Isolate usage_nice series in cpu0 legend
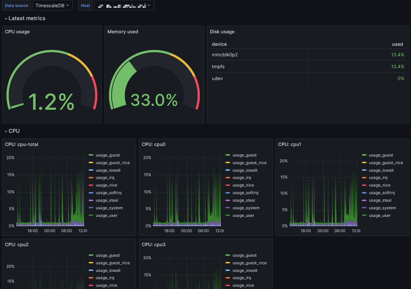 [x=243, y=185]
